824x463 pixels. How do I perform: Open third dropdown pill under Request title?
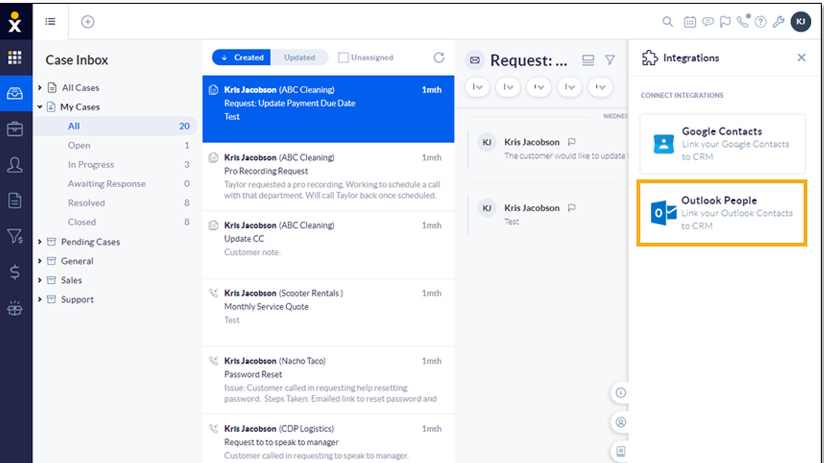[539, 87]
